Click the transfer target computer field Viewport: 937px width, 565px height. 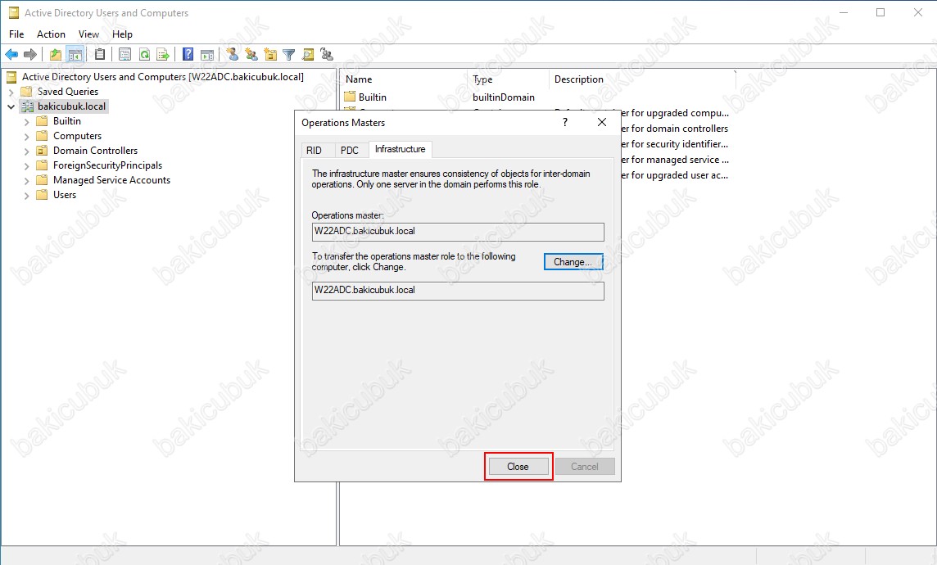458,291
